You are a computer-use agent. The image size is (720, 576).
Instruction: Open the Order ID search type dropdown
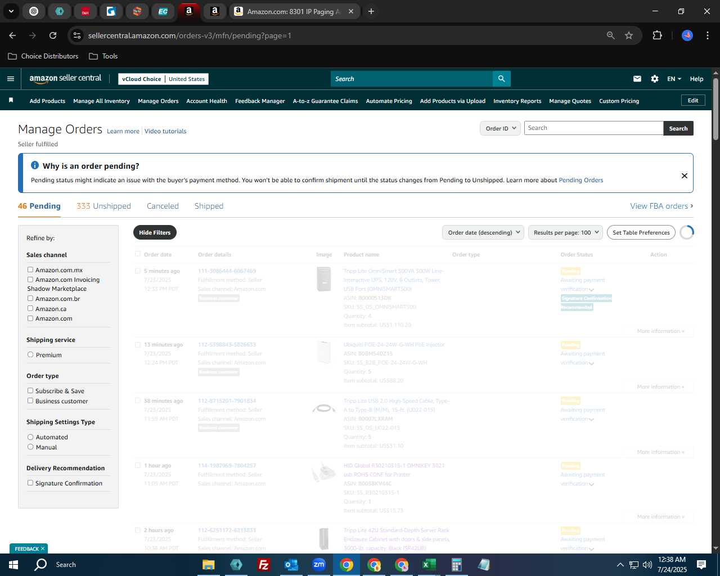tap(500, 128)
